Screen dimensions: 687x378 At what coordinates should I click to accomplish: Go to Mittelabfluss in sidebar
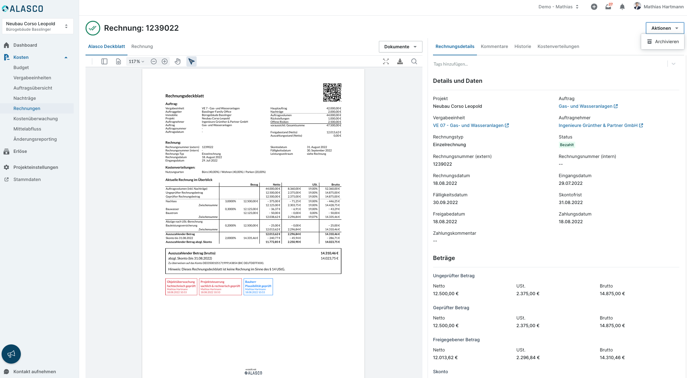point(27,129)
